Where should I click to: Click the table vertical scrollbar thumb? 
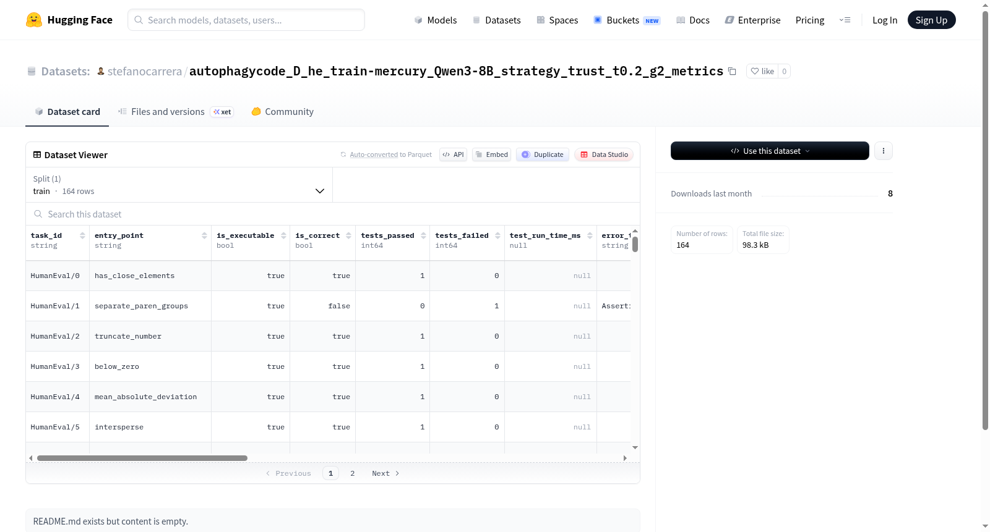[x=635, y=245]
